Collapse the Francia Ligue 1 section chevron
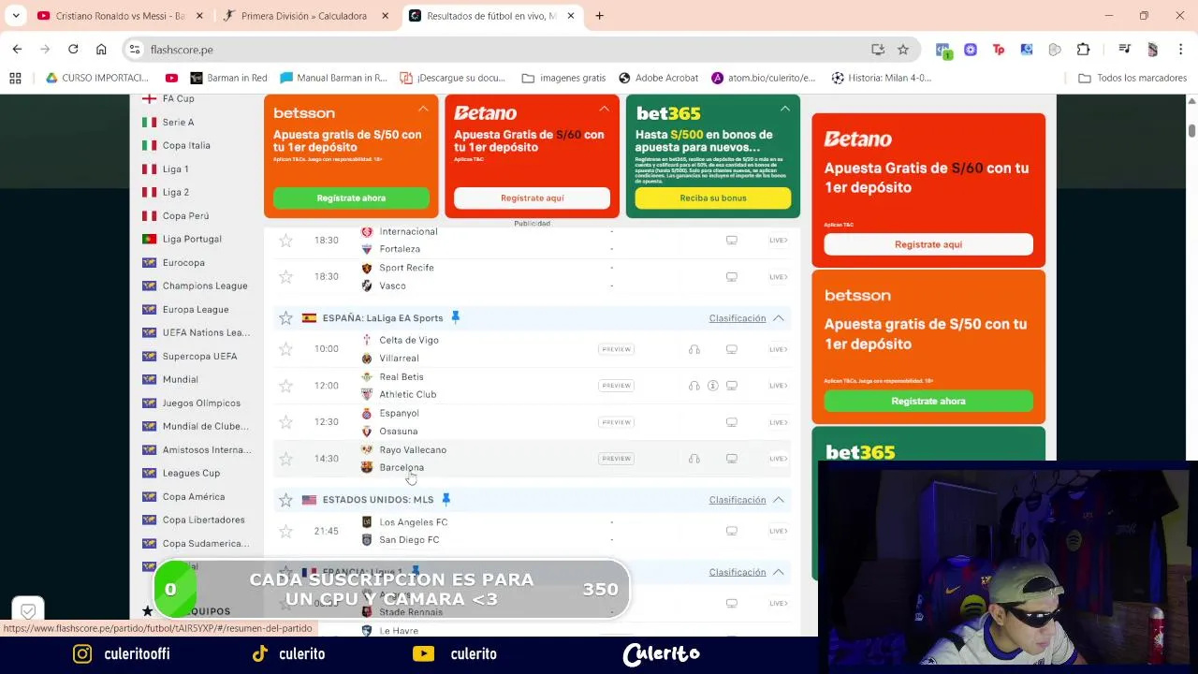Screen dimensions: 1198x674 click(x=778, y=572)
